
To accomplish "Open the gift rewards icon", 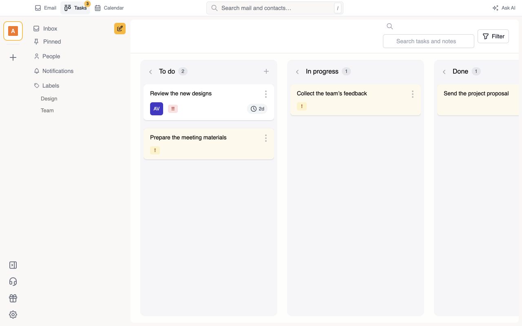I will (x=13, y=298).
